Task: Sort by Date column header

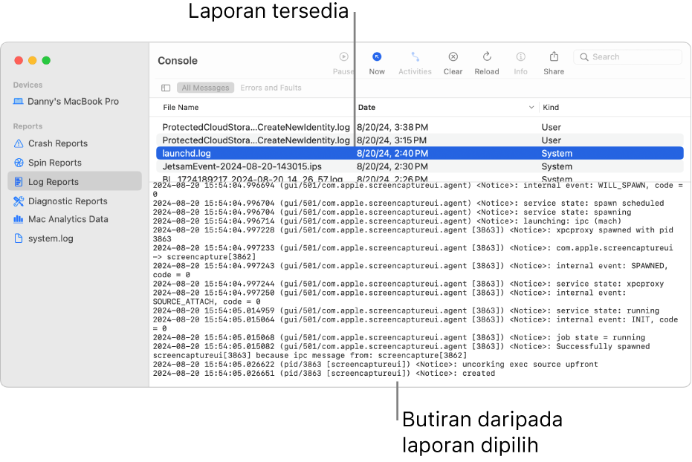Action: click(366, 107)
